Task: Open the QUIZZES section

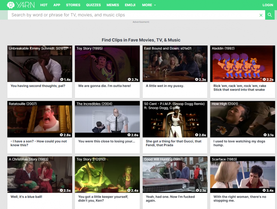Action: [93, 5]
